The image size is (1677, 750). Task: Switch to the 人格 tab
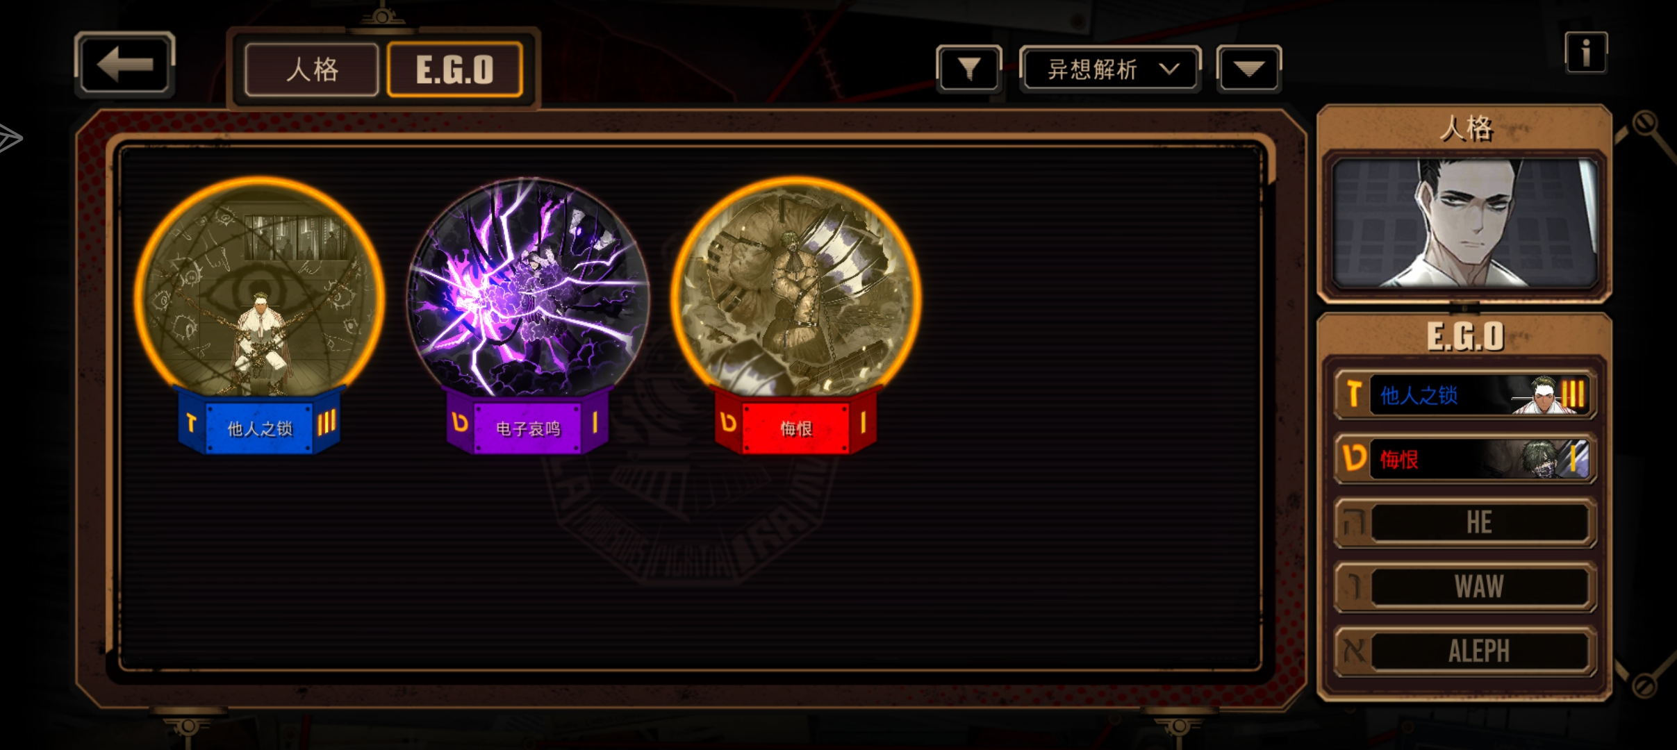point(312,69)
